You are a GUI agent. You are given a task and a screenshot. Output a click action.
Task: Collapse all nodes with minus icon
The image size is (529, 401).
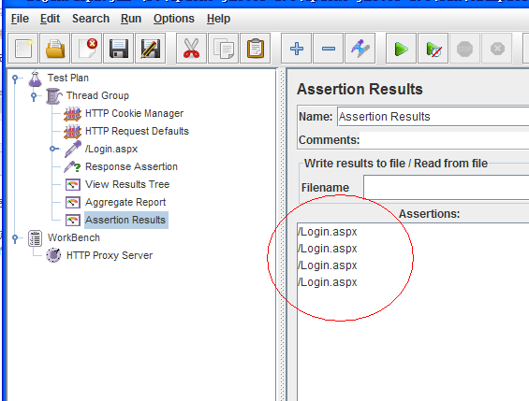pyautogui.click(x=329, y=49)
